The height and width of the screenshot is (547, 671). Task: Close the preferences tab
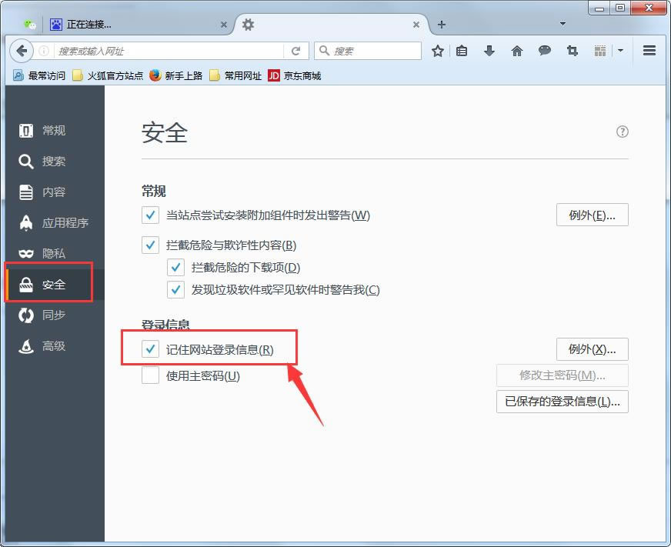point(416,25)
